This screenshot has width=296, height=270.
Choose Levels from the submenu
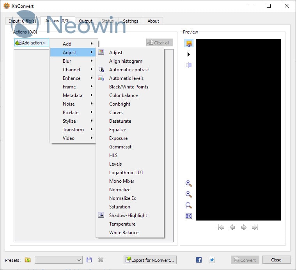(130, 164)
